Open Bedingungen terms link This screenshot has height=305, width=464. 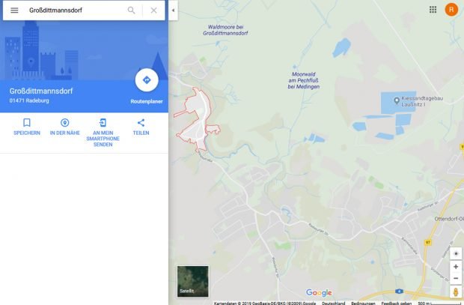coord(363,303)
